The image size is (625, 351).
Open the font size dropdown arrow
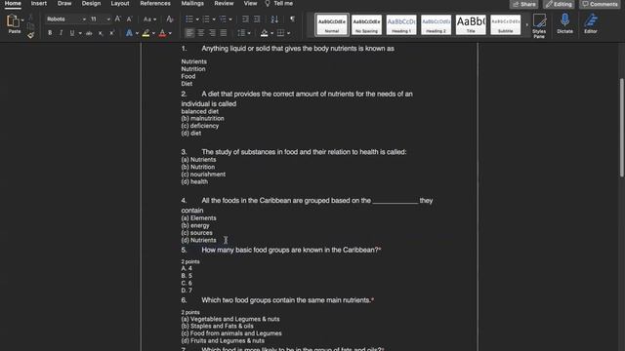pos(108,19)
